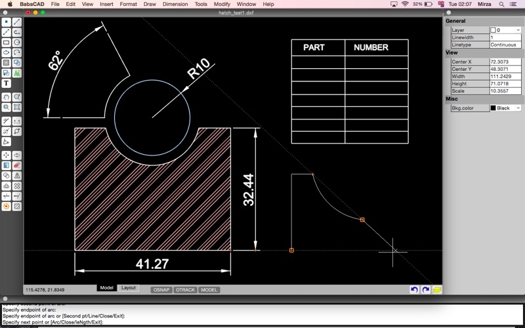Select the Rectangle drawing tool
Image resolution: width=525 pixels, height=328 pixels.
tap(7, 43)
